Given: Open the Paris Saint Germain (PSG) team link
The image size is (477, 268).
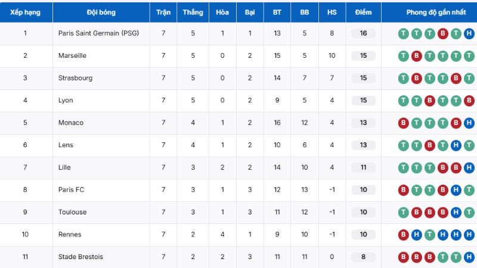Looking at the screenshot, I should pos(98,33).
